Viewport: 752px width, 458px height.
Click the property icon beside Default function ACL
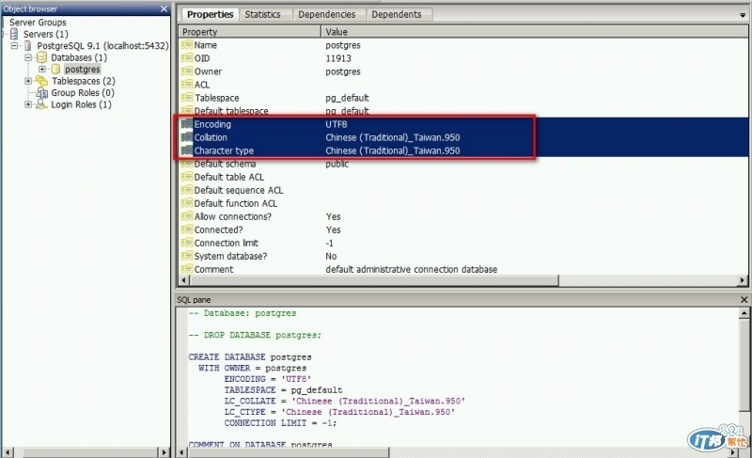[186, 203]
